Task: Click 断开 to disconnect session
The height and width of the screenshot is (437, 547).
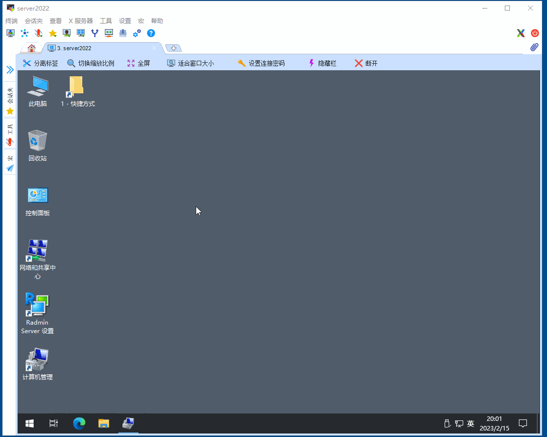Action: 366,63
